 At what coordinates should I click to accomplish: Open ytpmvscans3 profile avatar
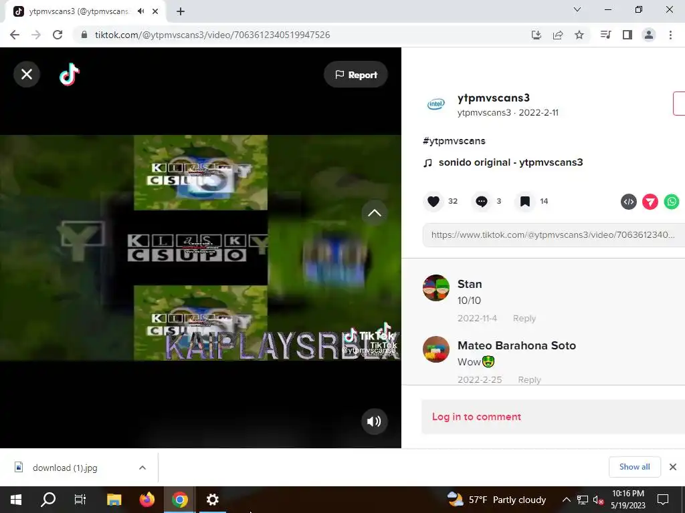(x=435, y=104)
